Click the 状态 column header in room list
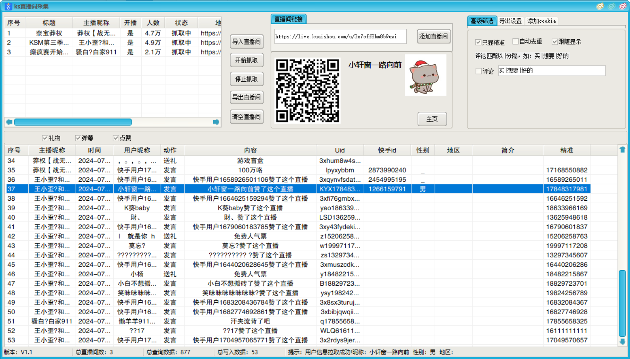Screen dimensions: 630x359 pos(181,23)
